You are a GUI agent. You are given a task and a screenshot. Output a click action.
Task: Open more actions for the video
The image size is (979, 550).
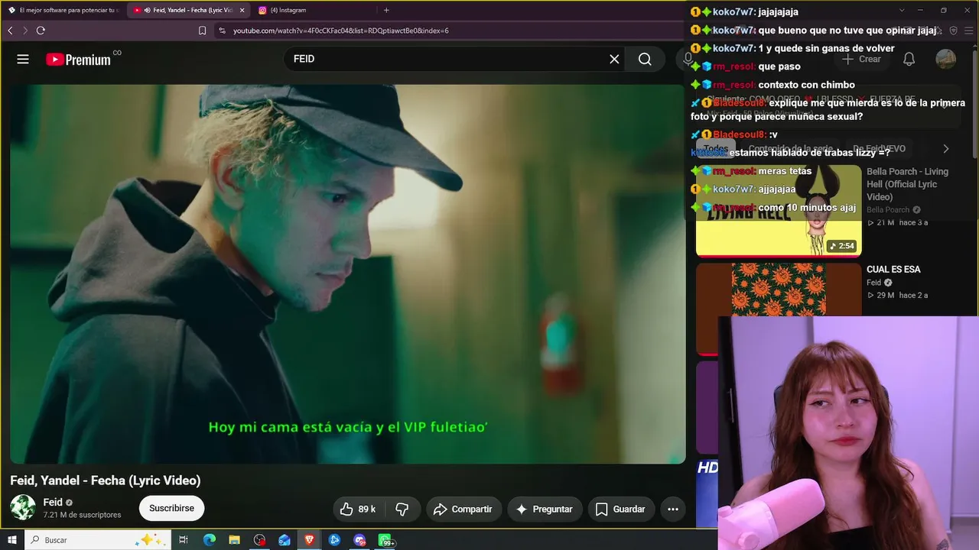click(673, 509)
